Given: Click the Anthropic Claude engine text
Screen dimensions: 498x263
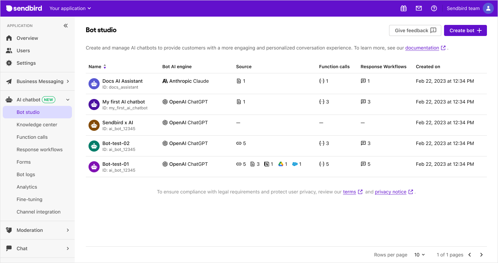Looking at the screenshot, I should tap(189, 81).
